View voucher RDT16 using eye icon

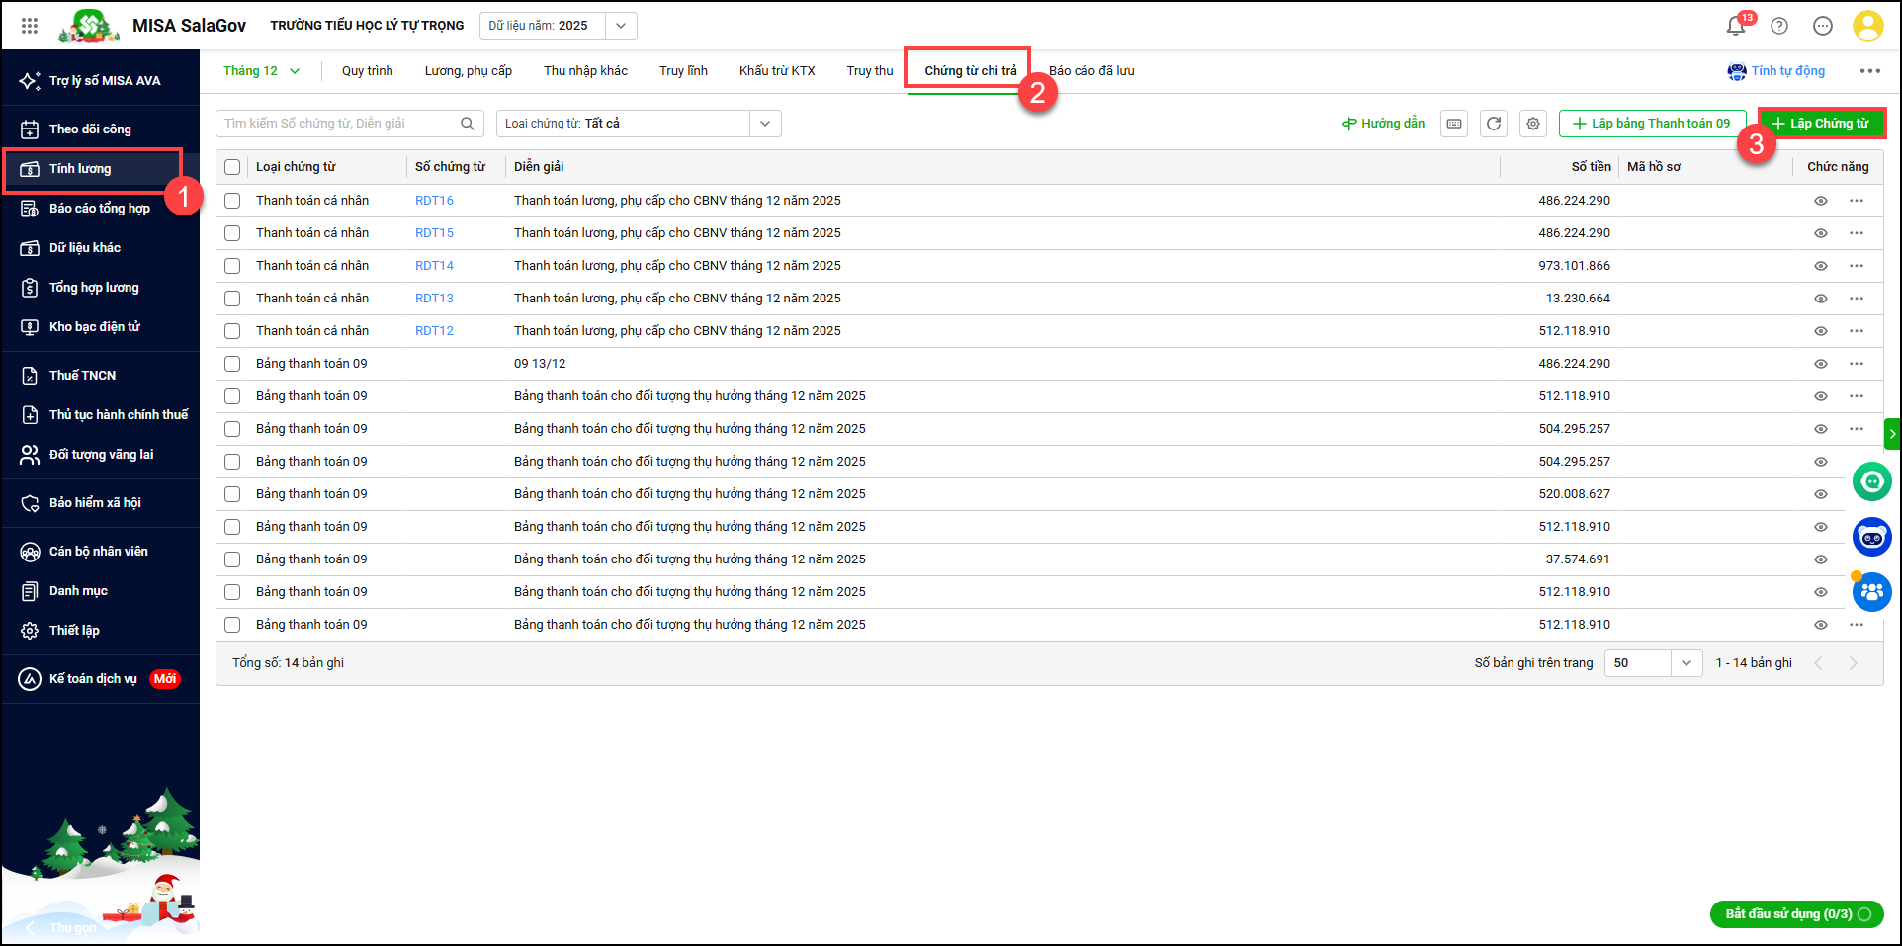click(x=1820, y=201)
